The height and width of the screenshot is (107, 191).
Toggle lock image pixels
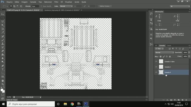164,56
